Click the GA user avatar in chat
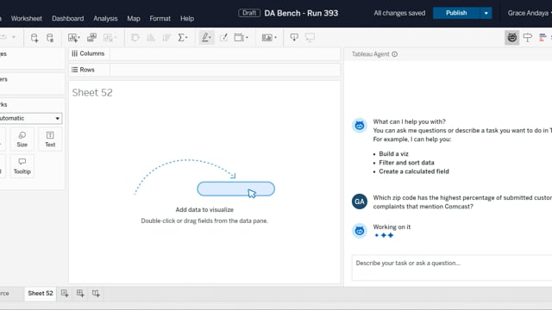 tap(360, 201)
